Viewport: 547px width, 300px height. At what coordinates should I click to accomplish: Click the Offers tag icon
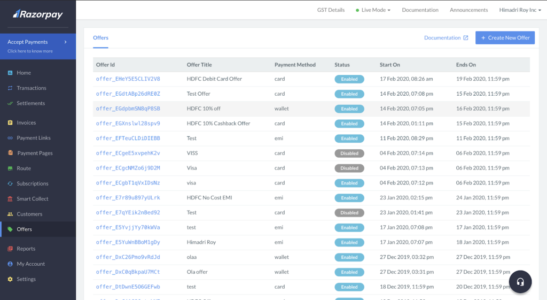point(10,229)
